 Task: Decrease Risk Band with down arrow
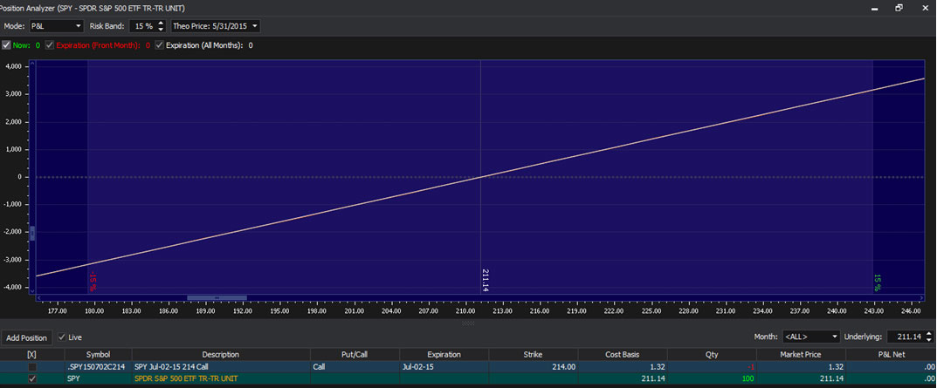pyautogui.click(x=161, y=30)
